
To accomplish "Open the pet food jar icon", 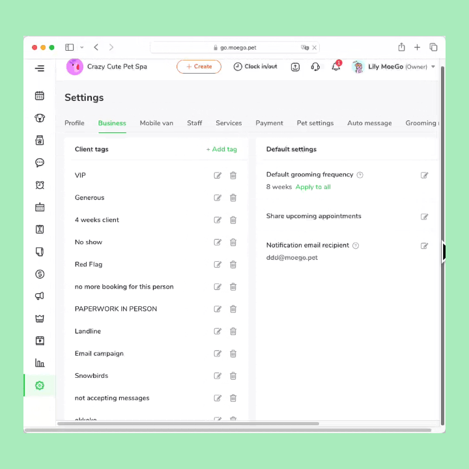I will (x=40, y=140).
